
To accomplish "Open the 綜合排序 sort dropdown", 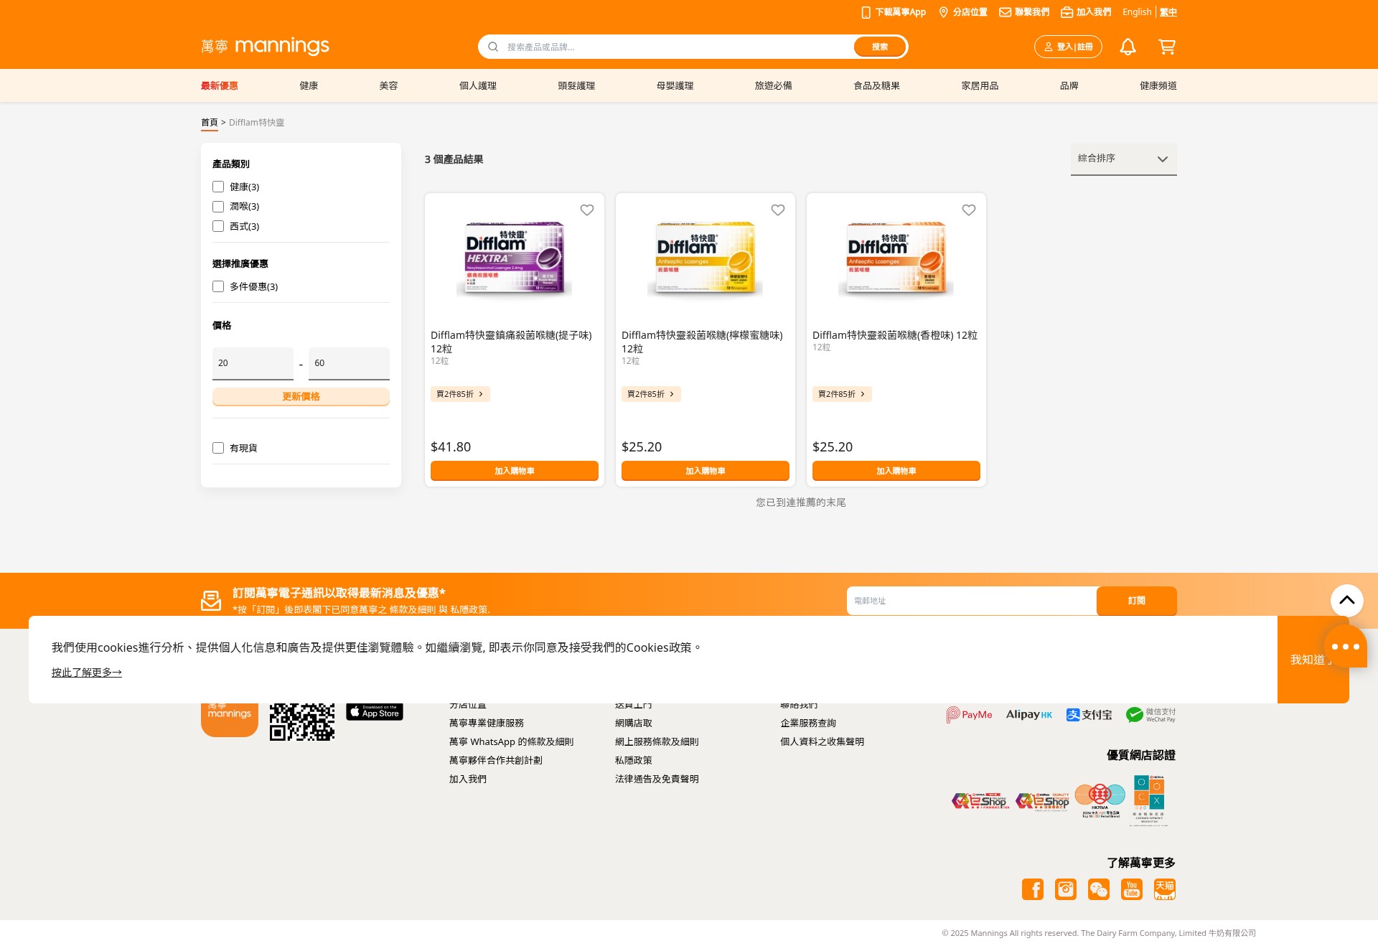I will [1124, 159].
